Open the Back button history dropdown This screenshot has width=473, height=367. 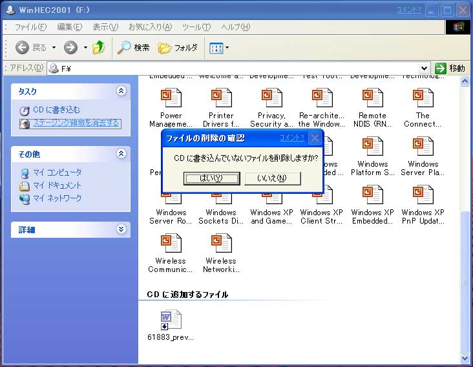click(54, 48)
